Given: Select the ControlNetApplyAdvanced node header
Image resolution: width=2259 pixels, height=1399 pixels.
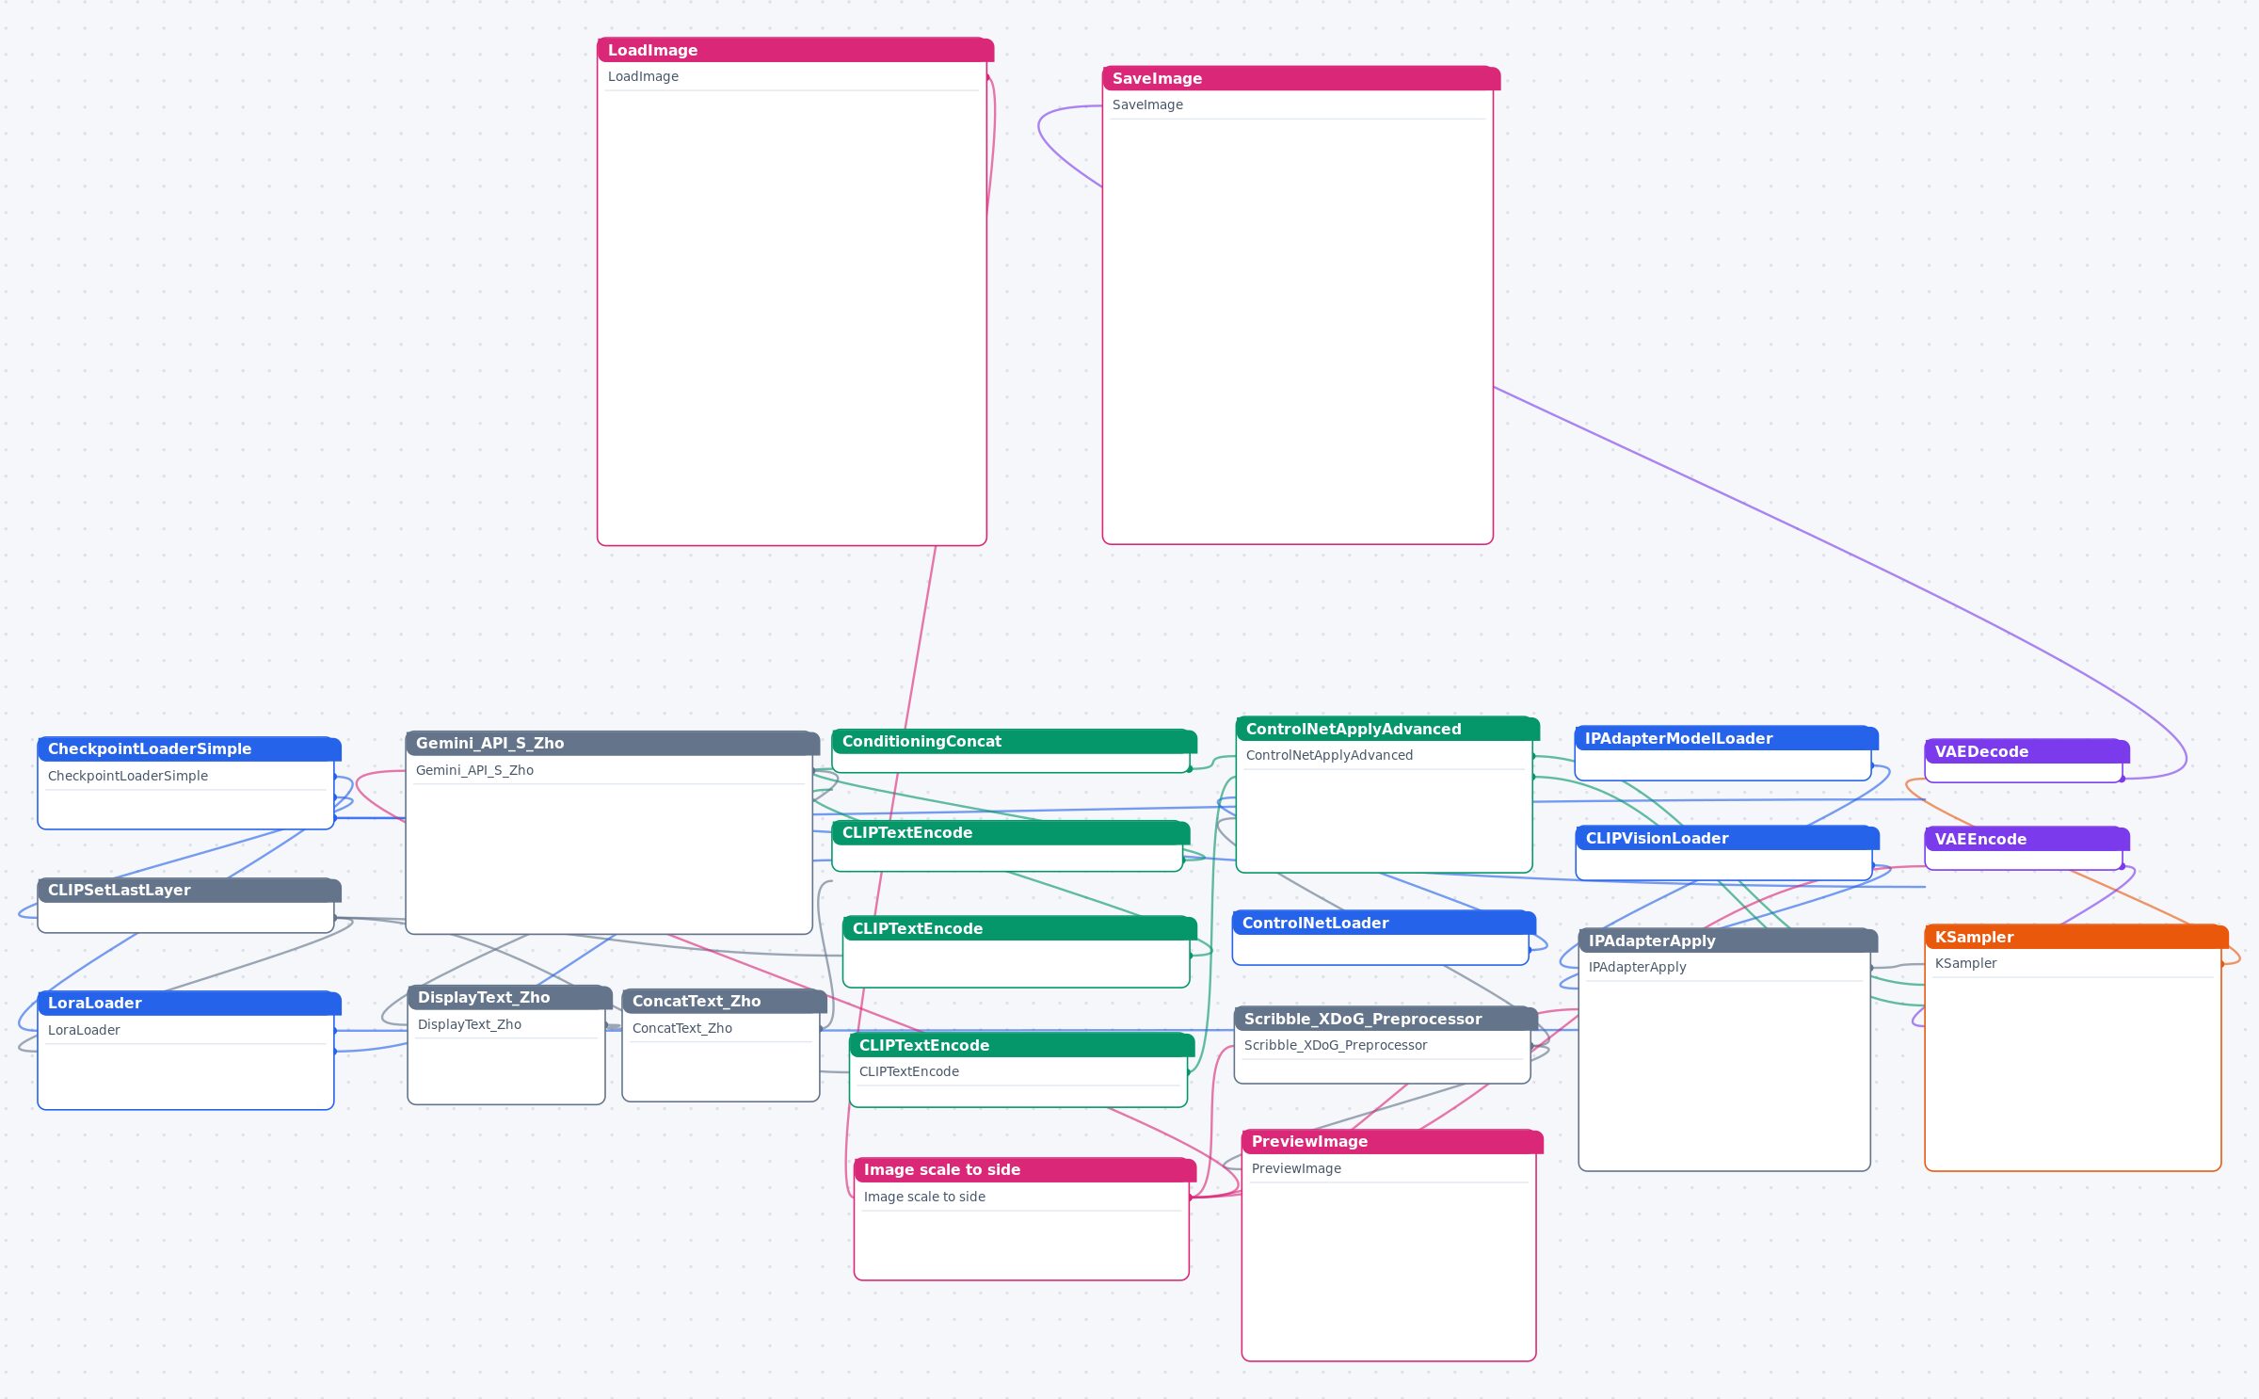Looking at the screenshot, I should 1387,729.
